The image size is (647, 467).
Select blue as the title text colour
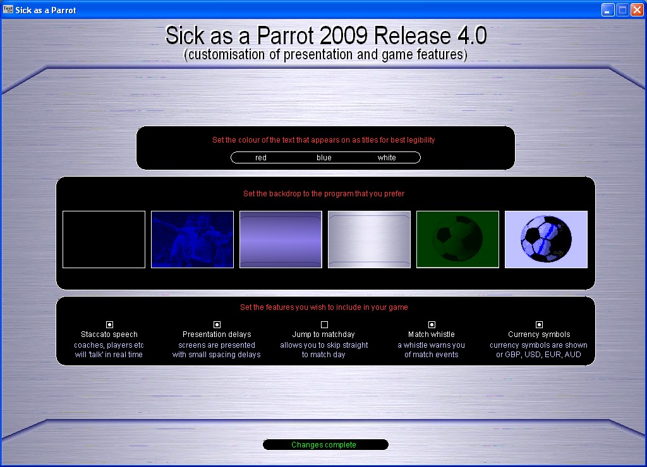coord(324,157)
